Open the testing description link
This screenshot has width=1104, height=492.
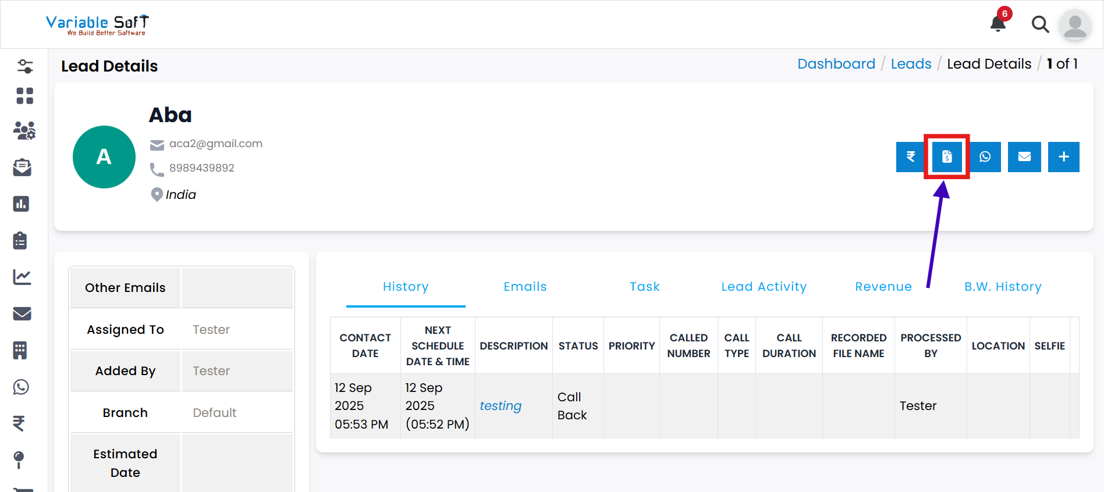point(500,406)
